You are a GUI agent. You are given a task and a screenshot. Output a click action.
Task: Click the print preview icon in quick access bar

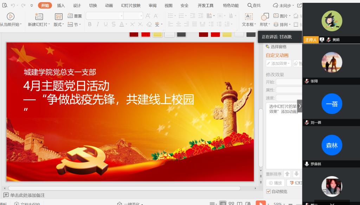(5, 5)
